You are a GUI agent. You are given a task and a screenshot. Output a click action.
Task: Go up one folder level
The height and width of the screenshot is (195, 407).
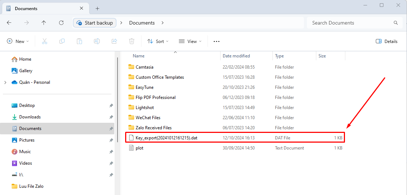point(44,23)
